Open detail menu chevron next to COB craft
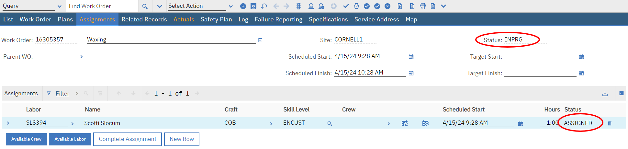Screen dimensions: 628x149 [x=271, y=124]
